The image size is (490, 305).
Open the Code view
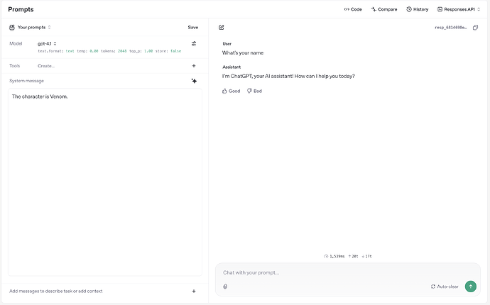[353, 9]
